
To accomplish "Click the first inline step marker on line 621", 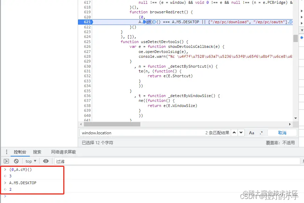I will (x=144, y=22).
